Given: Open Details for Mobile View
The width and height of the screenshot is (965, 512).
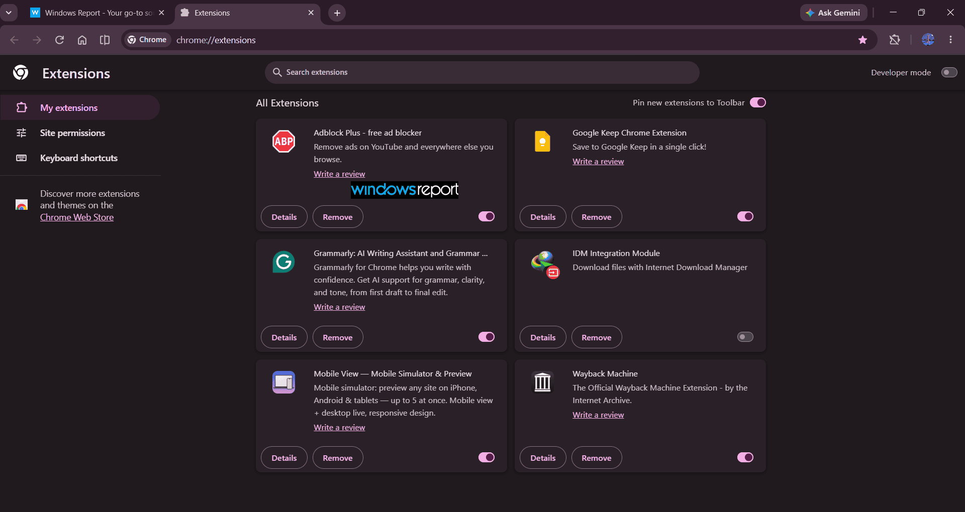Looking at the screenshot, I should click(284, 458).
